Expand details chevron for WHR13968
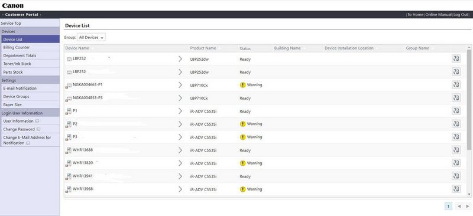 [180, 189]
